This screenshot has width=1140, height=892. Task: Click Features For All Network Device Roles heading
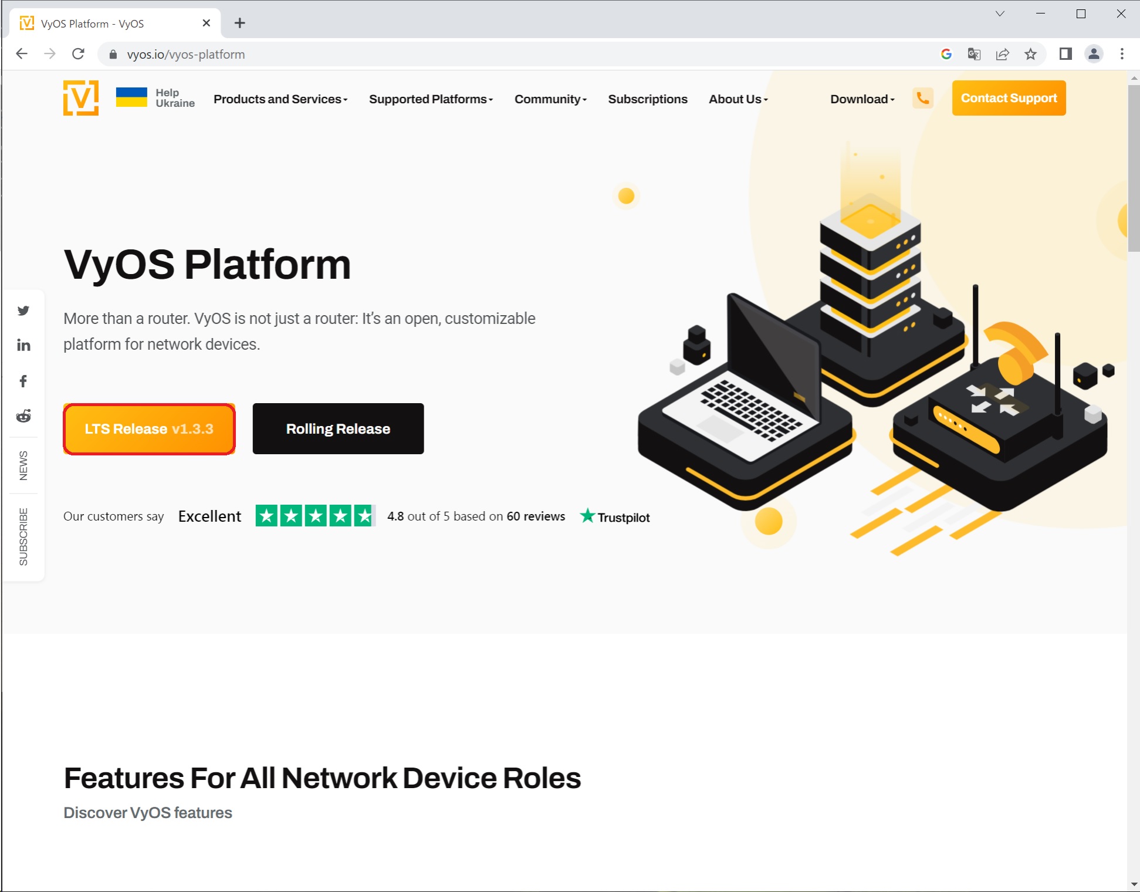[322, 778]
